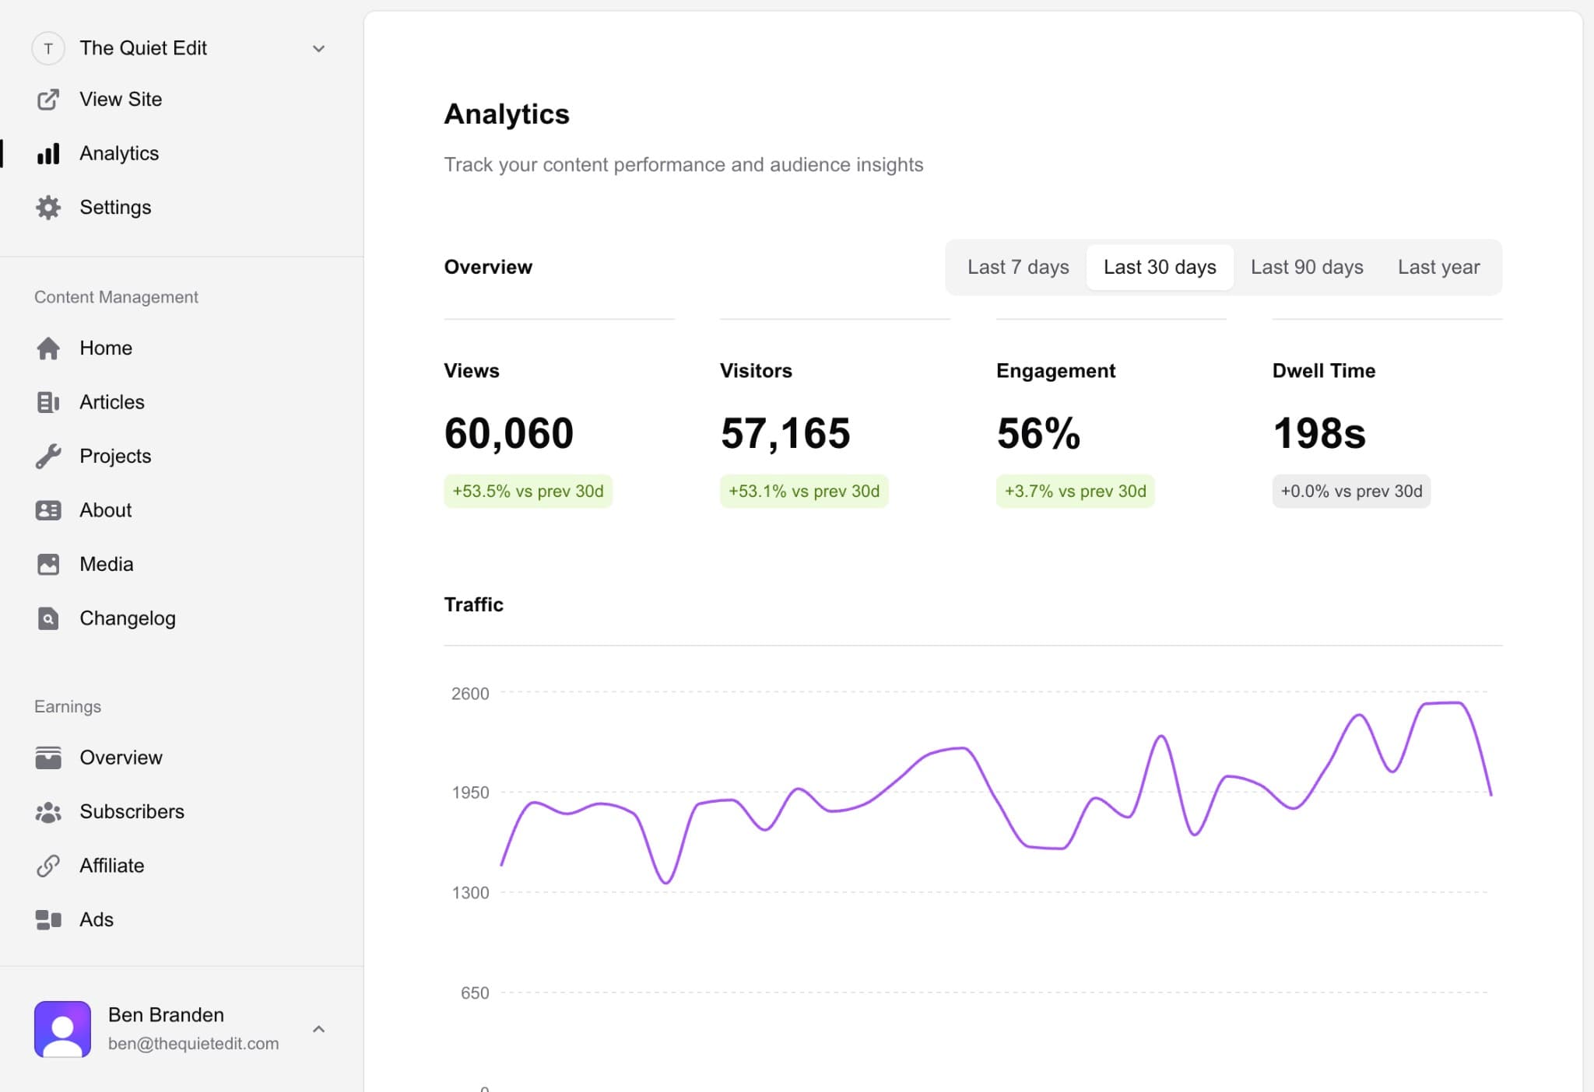Image resolution: width=1594 pixels, height=1092 pixels.
Task: Select the Subscribers people icon
Action: tap(48, 811)
